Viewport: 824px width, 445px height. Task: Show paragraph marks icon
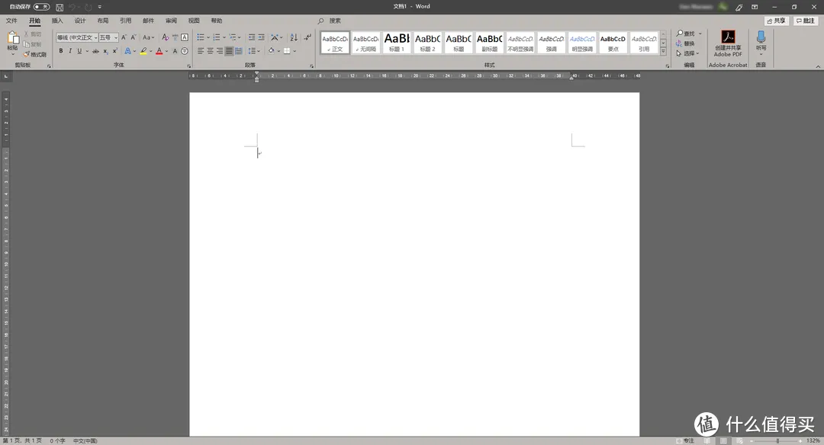click(x=307, y=37)
